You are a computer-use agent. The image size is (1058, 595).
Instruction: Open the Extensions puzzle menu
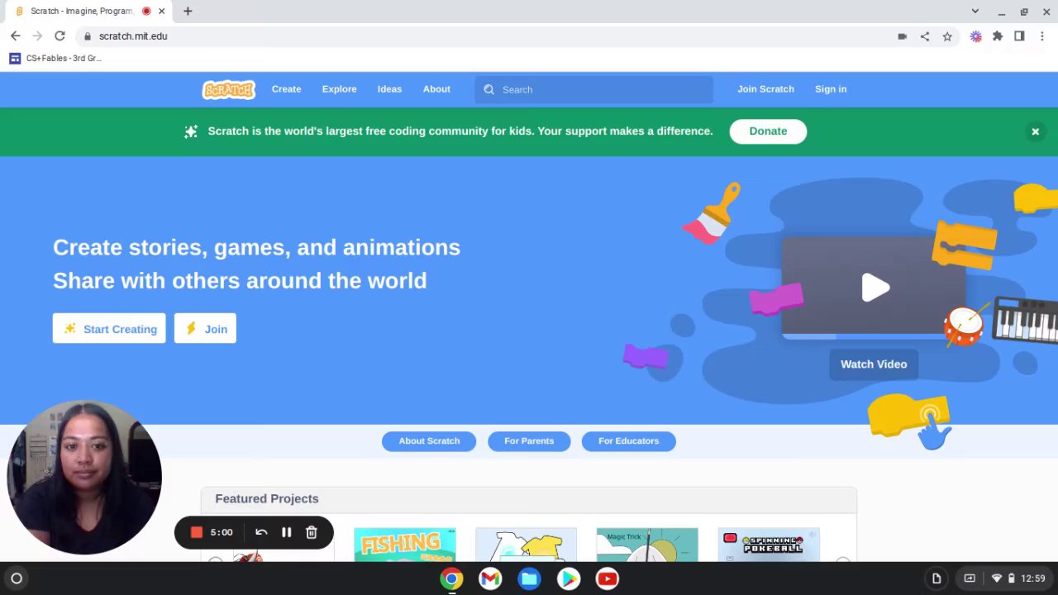pos(998,36)
